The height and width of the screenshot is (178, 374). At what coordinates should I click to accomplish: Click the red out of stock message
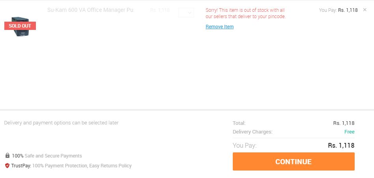[246, 13]
